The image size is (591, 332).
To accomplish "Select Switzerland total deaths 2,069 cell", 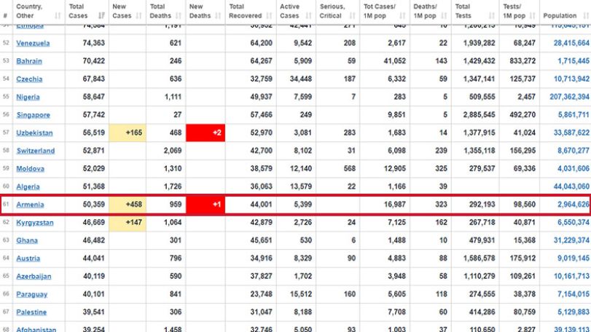I will [x=166, y=151].
